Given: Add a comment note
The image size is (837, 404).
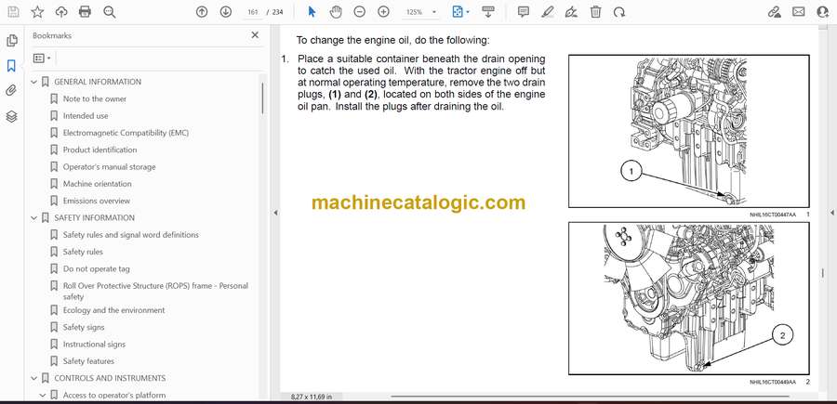Looking at the screenshot, I should (524, 12).
